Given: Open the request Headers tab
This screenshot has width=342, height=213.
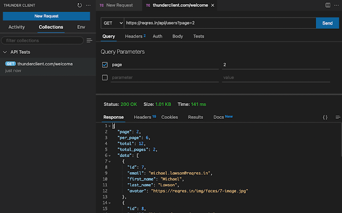Looking at the screenshot, I should (135, 36).
